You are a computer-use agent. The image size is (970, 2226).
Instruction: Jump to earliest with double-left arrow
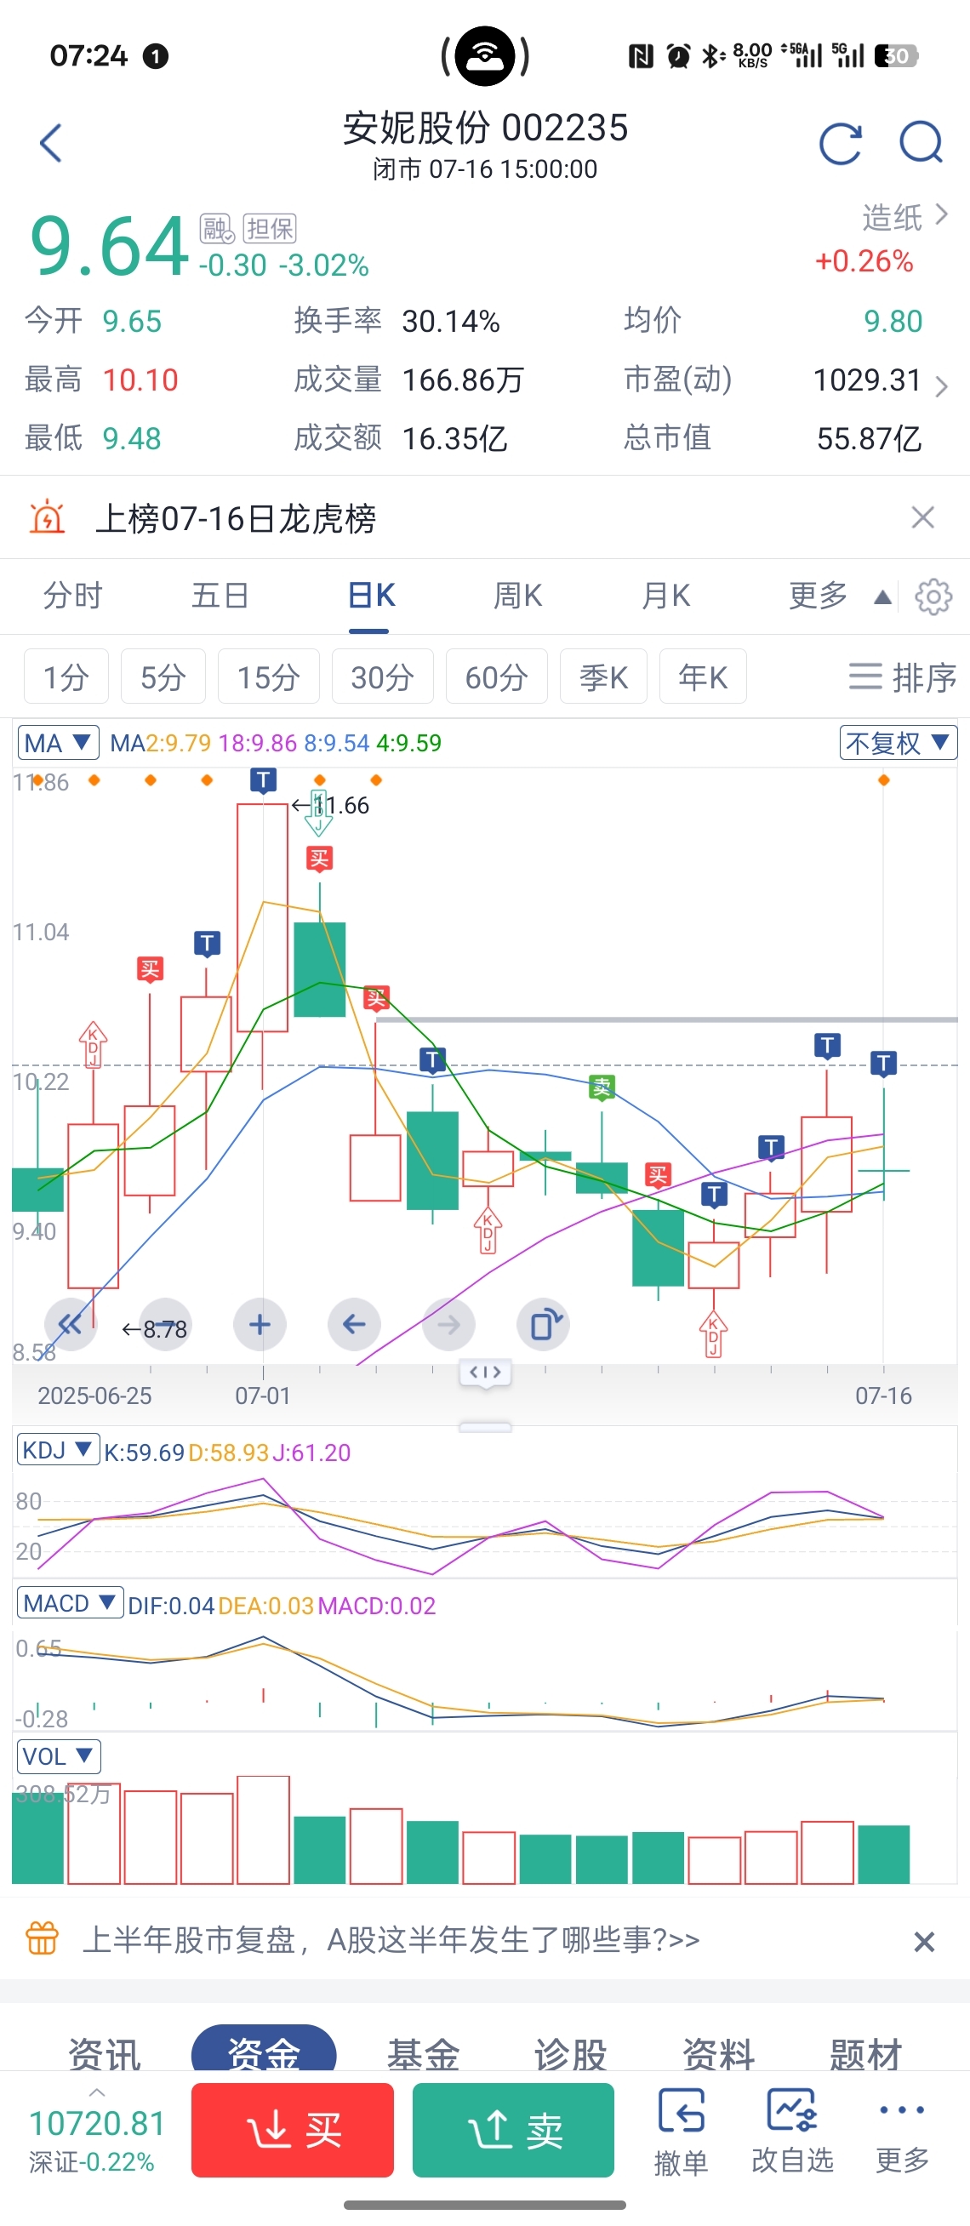pyautogui.click(x=70, y=1324)
